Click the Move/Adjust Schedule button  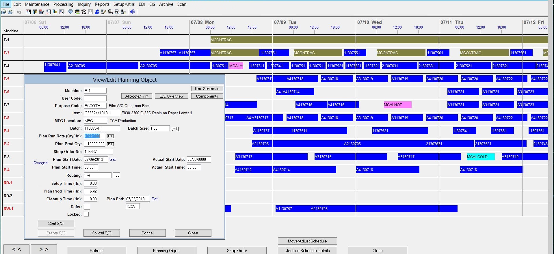tap(307, 241)
